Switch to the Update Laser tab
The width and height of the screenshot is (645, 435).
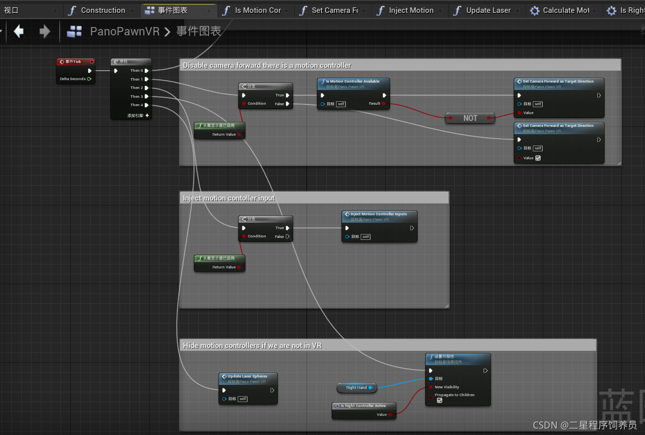(x=488, y=10)
